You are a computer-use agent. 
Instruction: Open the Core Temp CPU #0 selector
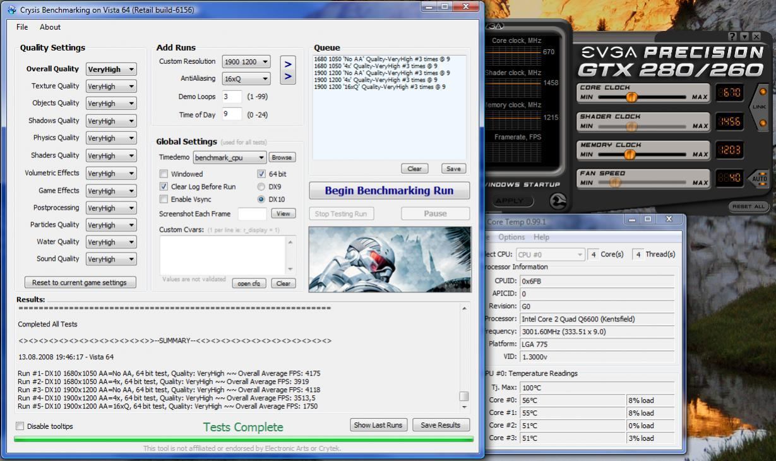[551, 254]
